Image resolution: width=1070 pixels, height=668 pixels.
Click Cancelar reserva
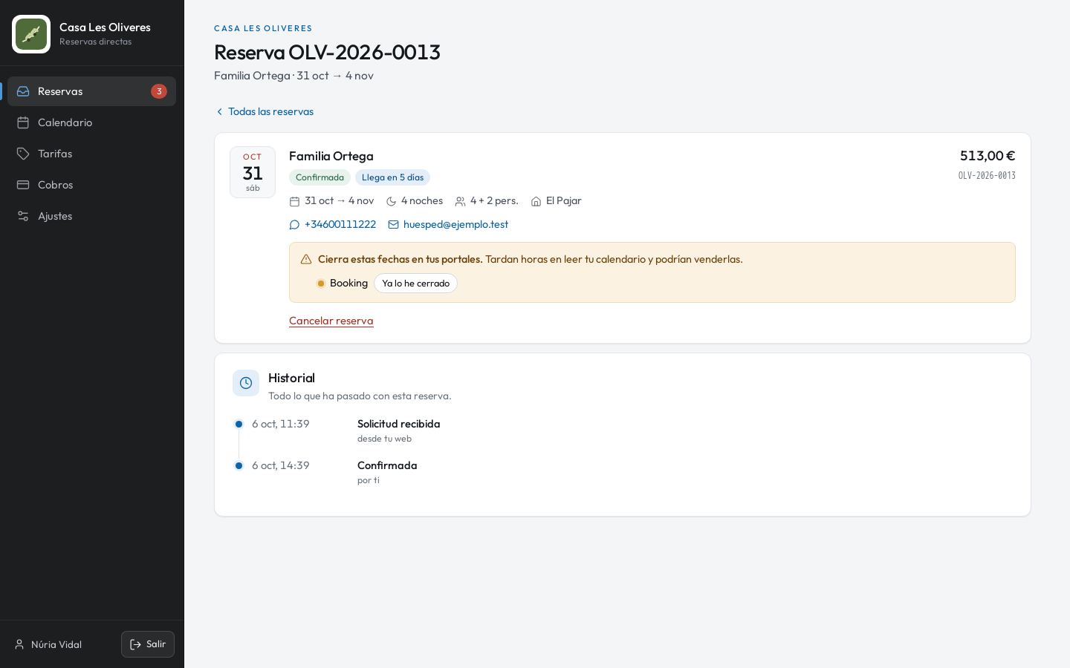[x=331, y=321]
